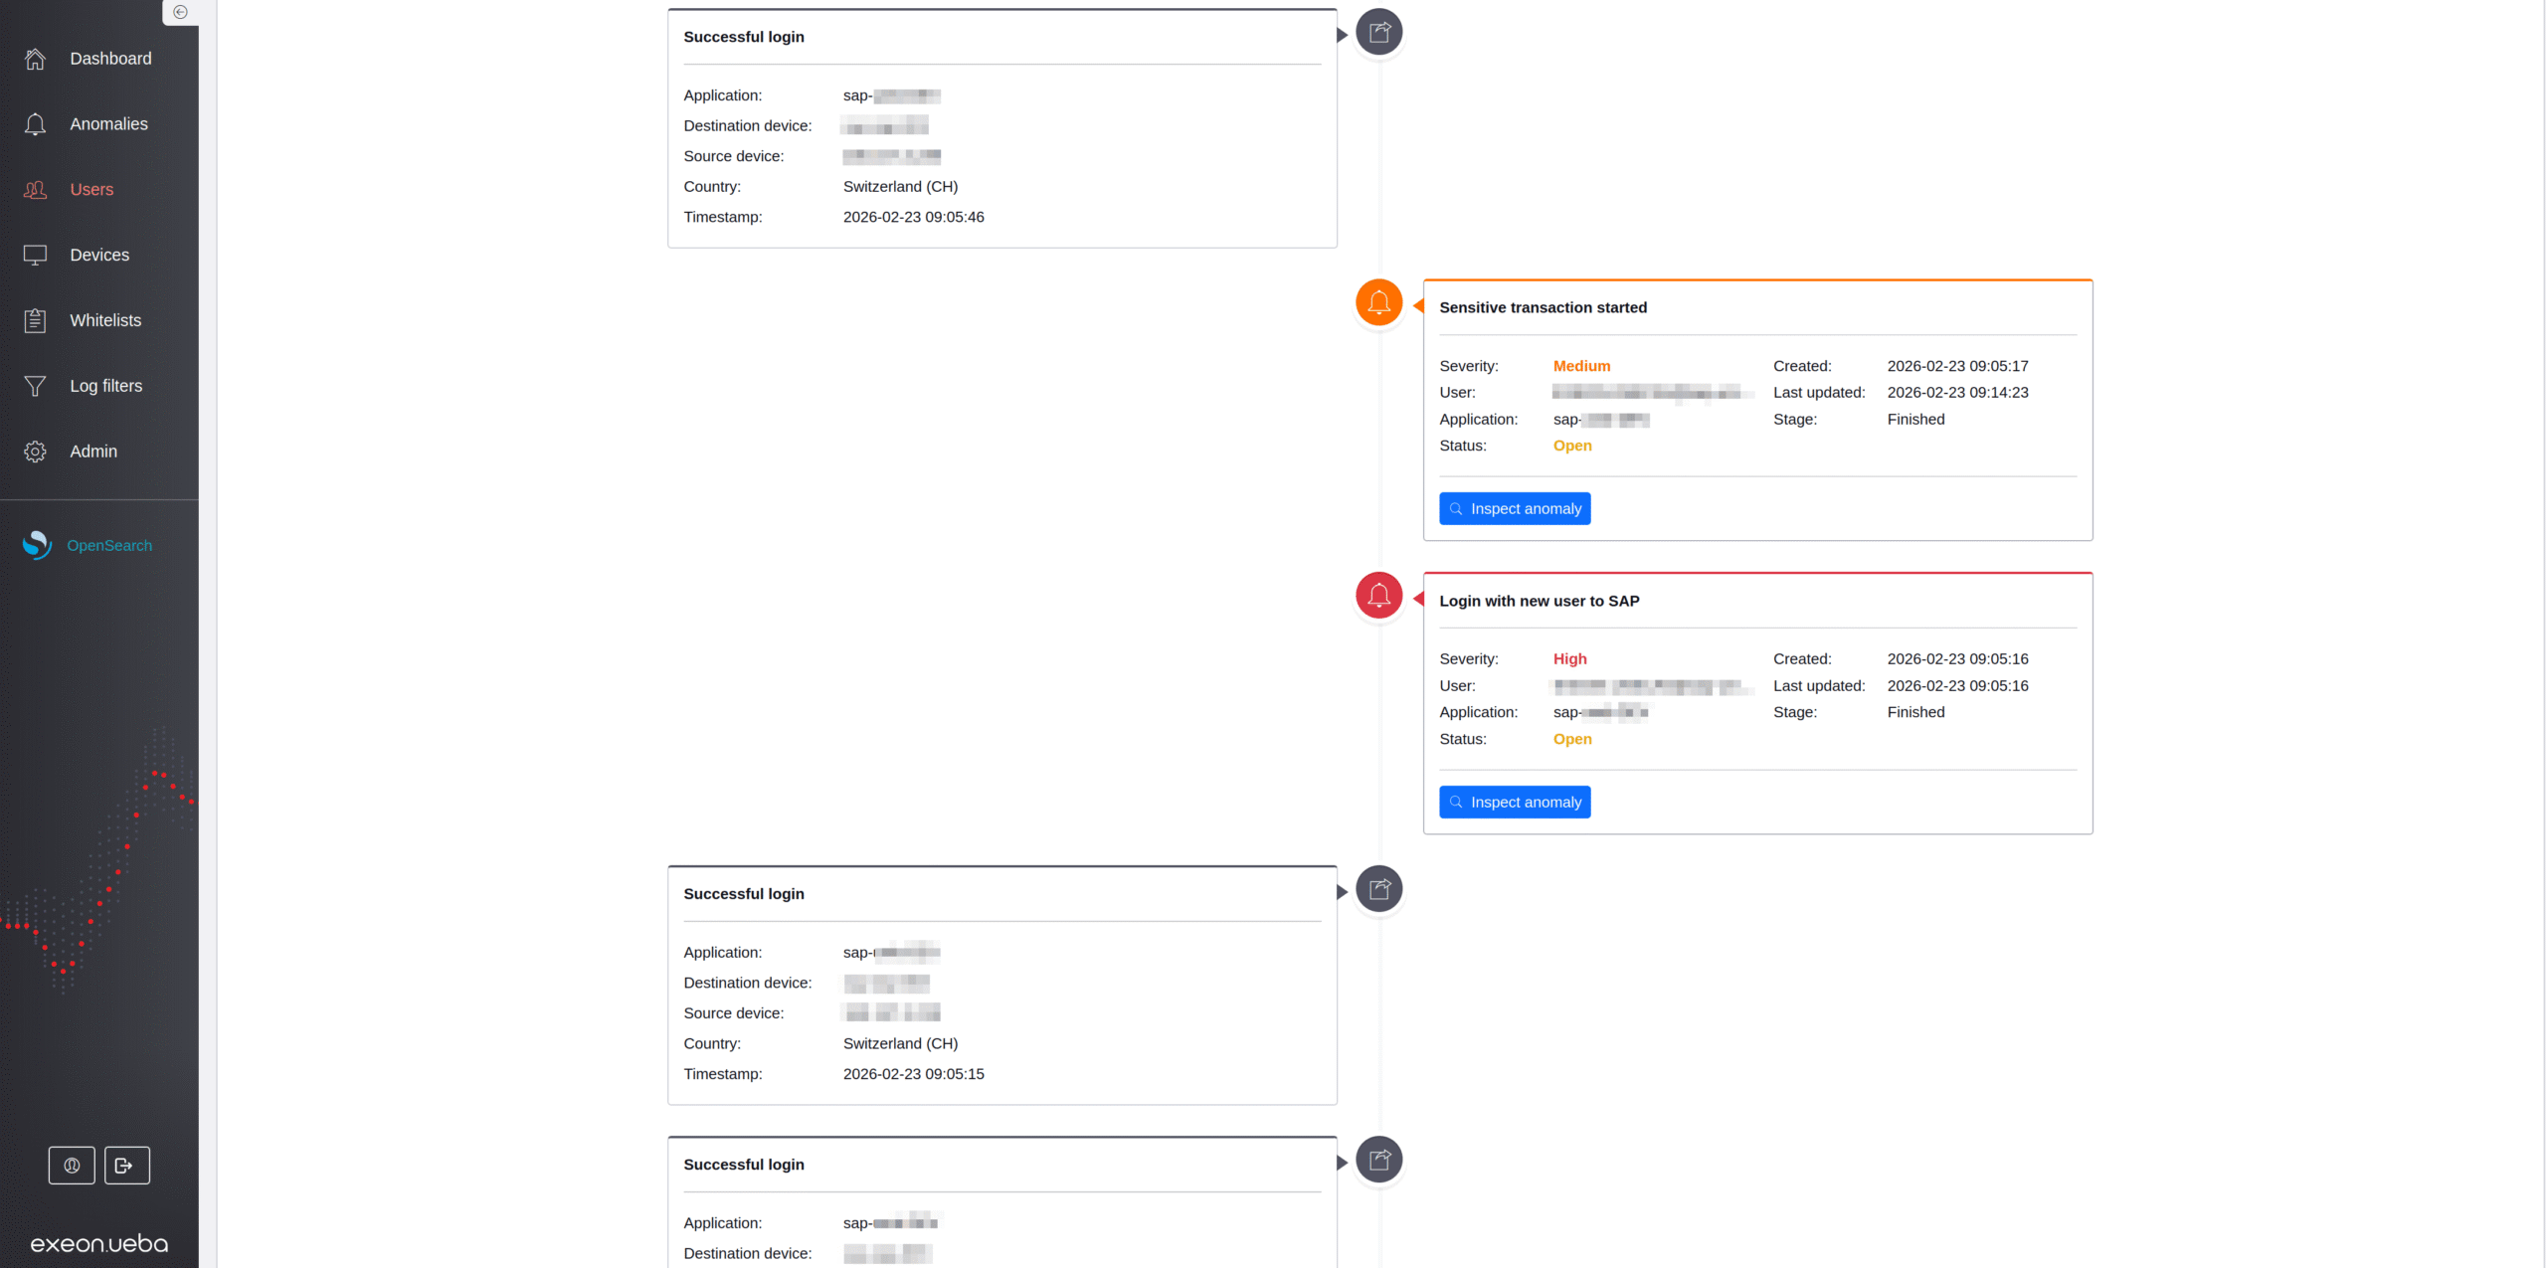Image resolution: width=2546 pixels, height=1268 pixels.
Task: Inspect the Sensitive transaction started anomaly
Action: tap(1514, 508)
